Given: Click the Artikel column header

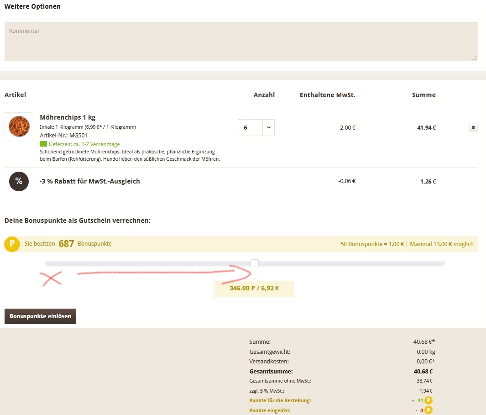Looking at the screenshot, I should pos(15,95).
